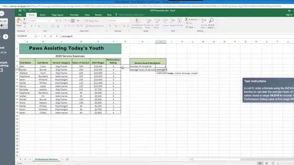Click the horizontal scrollbar at bottom
294x165 pixels.
(216, 159)
